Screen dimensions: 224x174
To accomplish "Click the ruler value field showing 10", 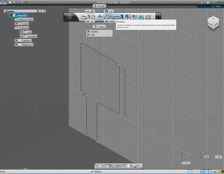I will (x=219, y=157).
